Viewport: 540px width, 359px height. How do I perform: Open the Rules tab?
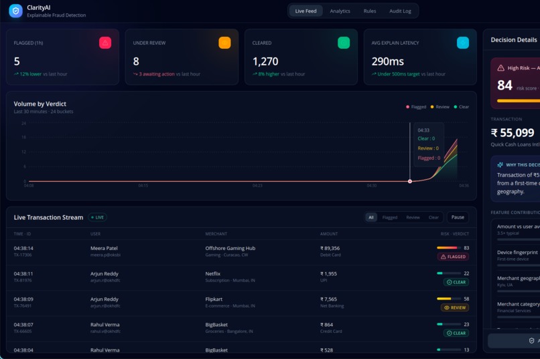(x=370, y=11)
